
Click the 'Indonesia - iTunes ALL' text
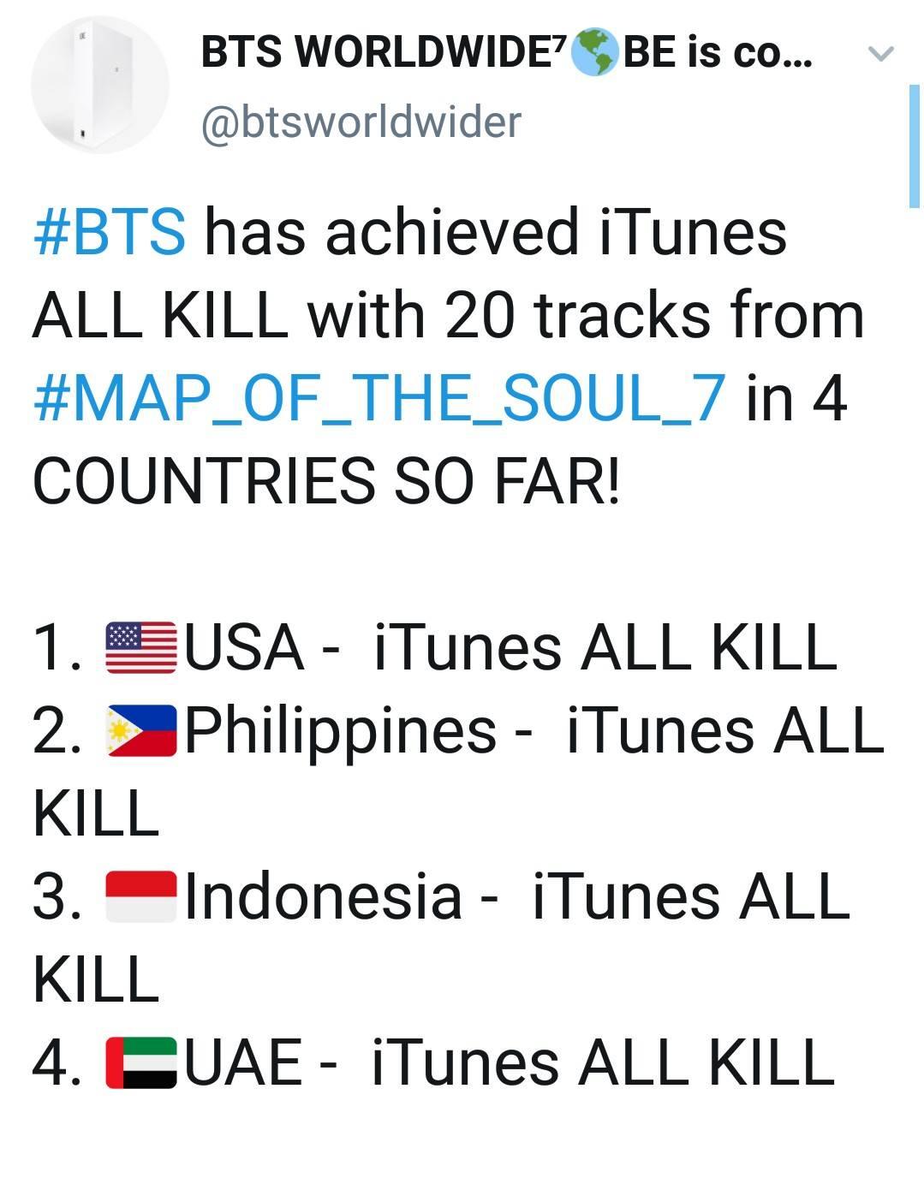tap(517, 896)
